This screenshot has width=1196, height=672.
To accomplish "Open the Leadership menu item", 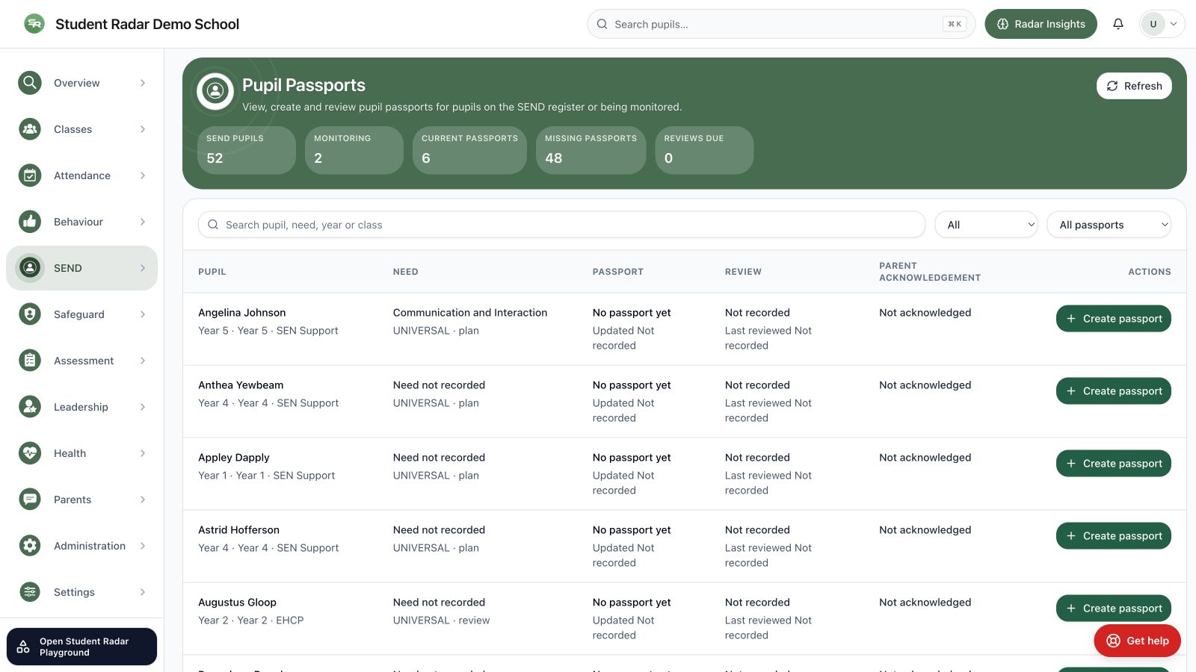I will tap(81, 407).
